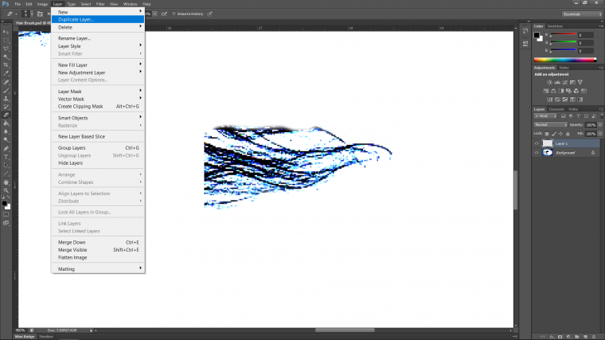Select the Move tool in the toolbox
Screen dimensions: 605x340
[x=6, y=32]
